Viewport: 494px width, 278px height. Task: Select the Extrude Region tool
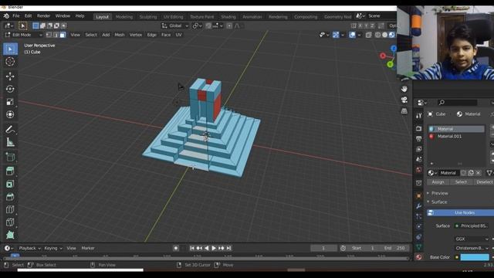click(10, 171)
